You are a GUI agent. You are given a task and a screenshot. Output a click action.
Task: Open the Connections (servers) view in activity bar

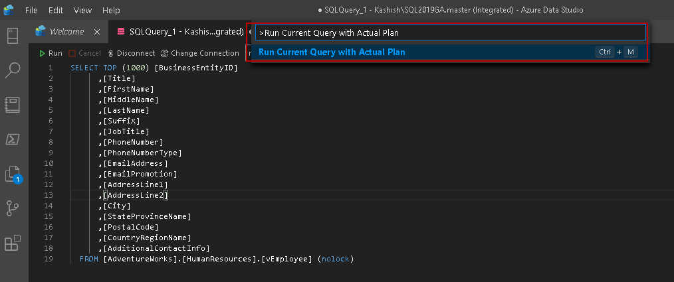(13, 36)
